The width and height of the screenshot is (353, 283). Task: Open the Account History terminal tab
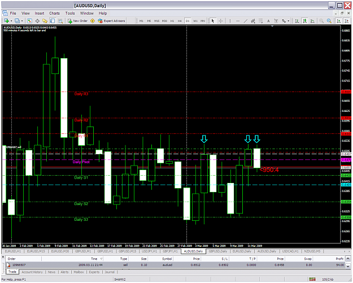tap(32, 272)
